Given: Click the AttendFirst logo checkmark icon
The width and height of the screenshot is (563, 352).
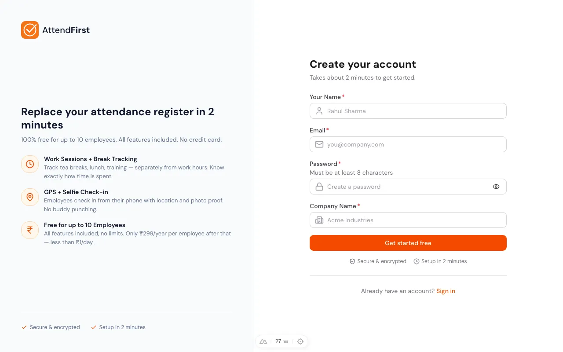Looking at the screenshot, I should (x=30, y=29).
